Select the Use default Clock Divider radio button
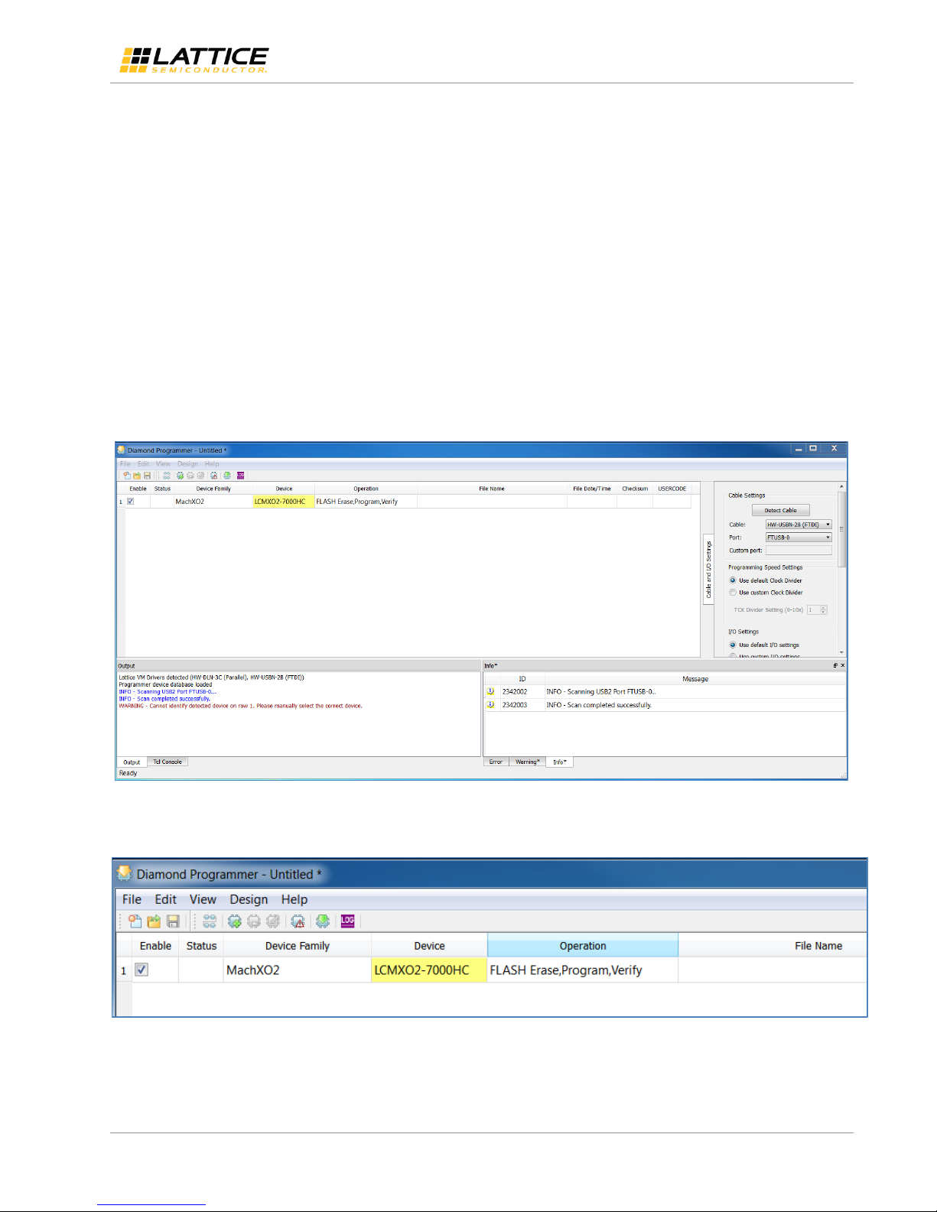The height and width of the screenshot is (1212, 937). (733, 580)
